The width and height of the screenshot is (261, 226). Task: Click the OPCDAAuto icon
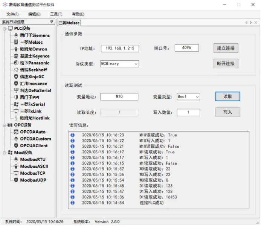coord(16,132)
